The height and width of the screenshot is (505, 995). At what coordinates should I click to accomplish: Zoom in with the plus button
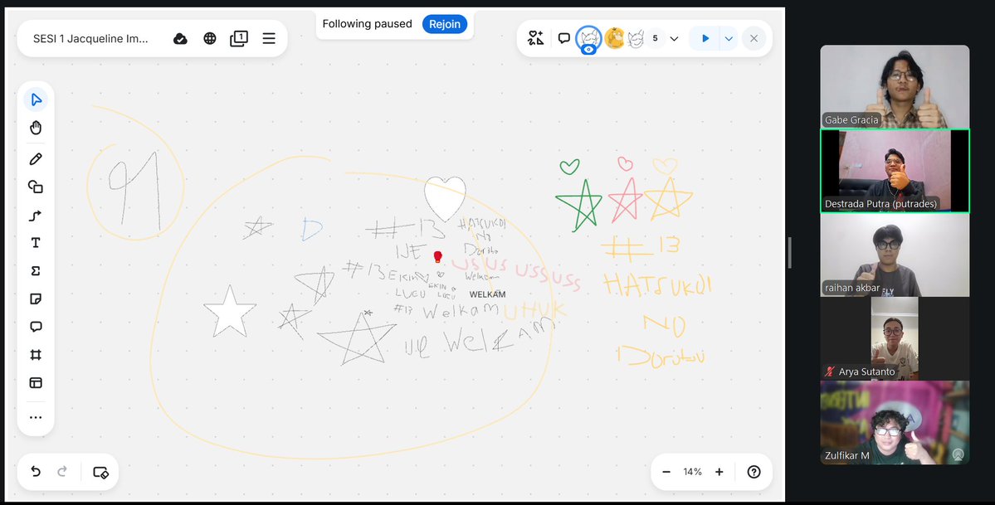tap(719, 472)
